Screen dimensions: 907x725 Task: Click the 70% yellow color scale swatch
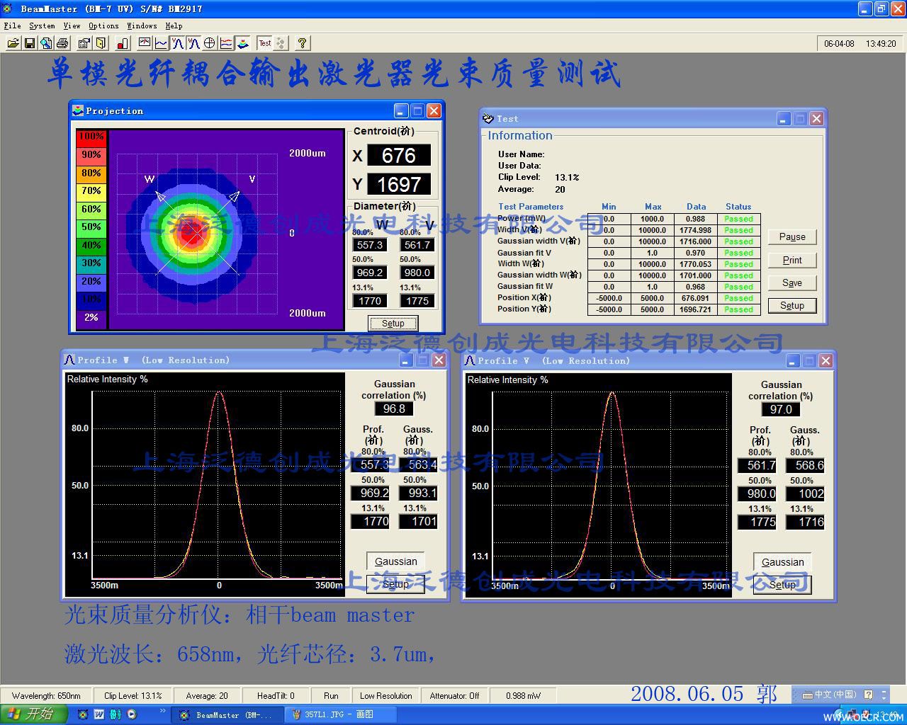[91, 191]
